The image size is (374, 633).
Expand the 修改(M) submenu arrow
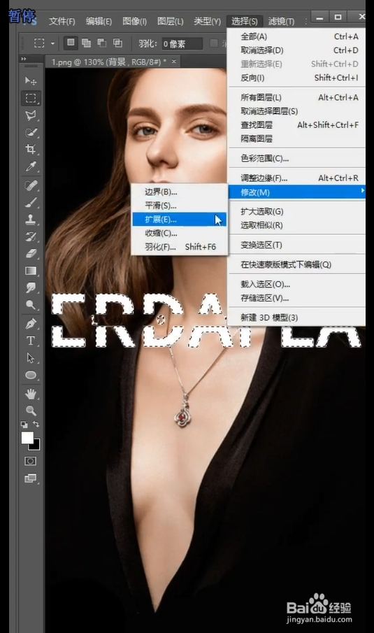(x=362, y=191)
